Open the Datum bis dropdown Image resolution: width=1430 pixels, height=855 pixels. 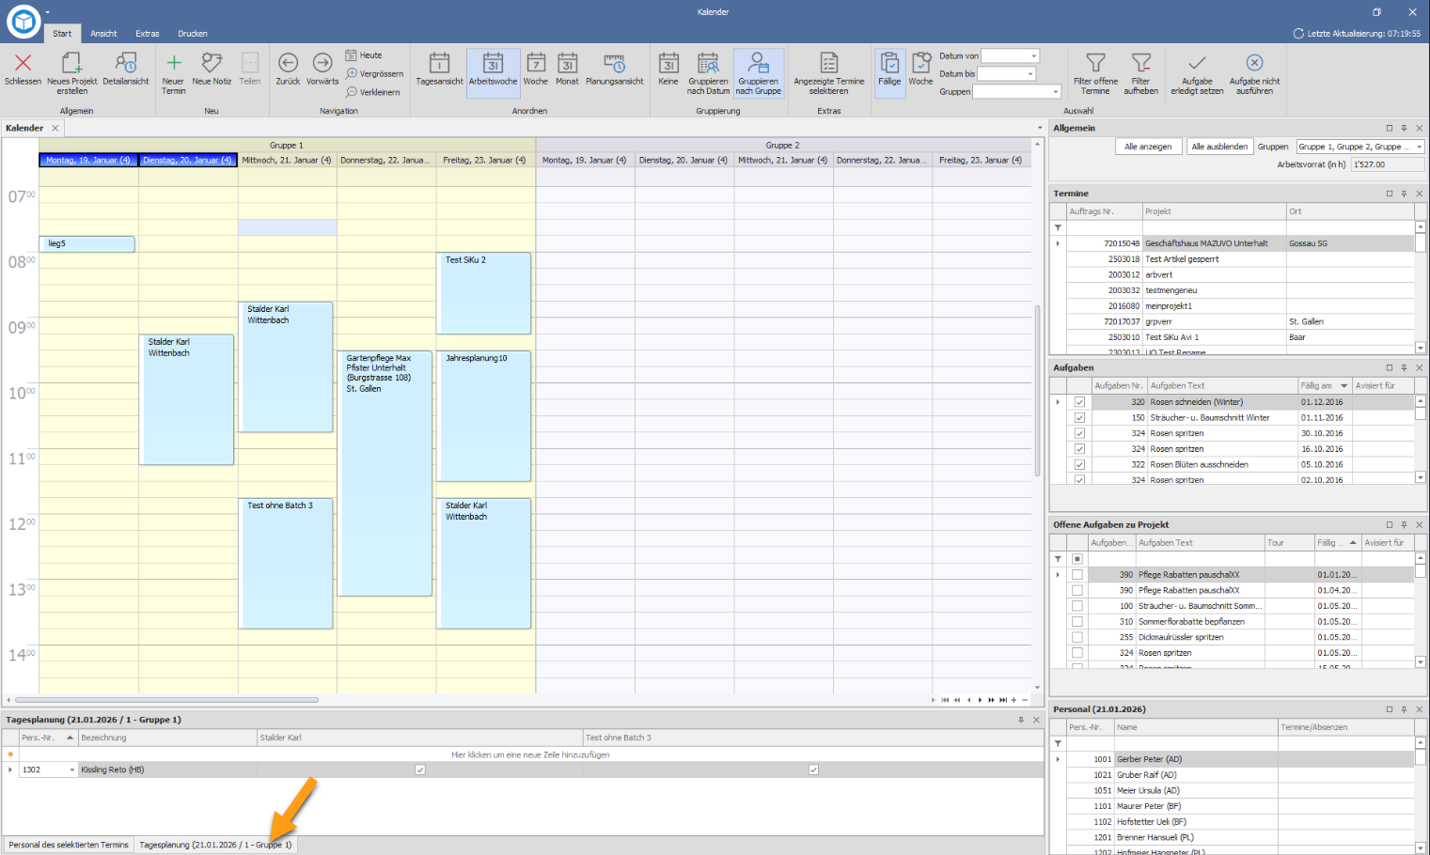(x=1030, y=73)
